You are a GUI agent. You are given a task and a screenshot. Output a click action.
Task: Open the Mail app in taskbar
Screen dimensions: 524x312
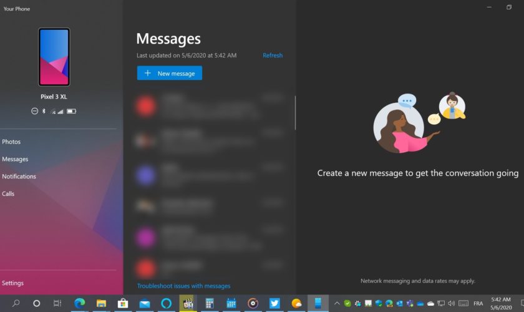pos(145,303)
